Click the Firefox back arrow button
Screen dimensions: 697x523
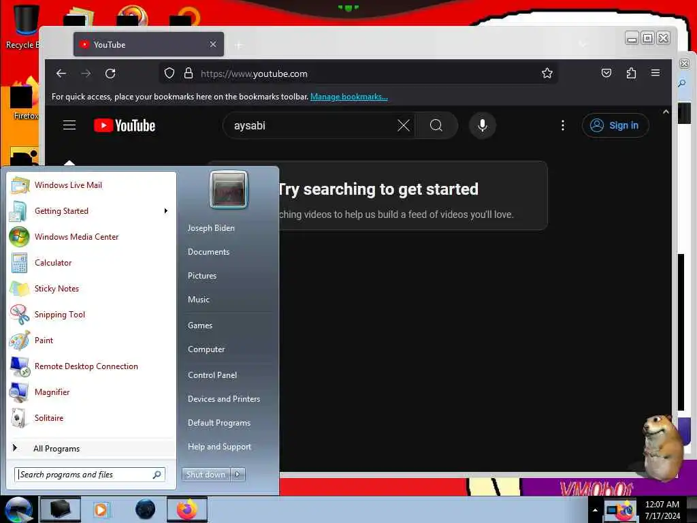61,74
